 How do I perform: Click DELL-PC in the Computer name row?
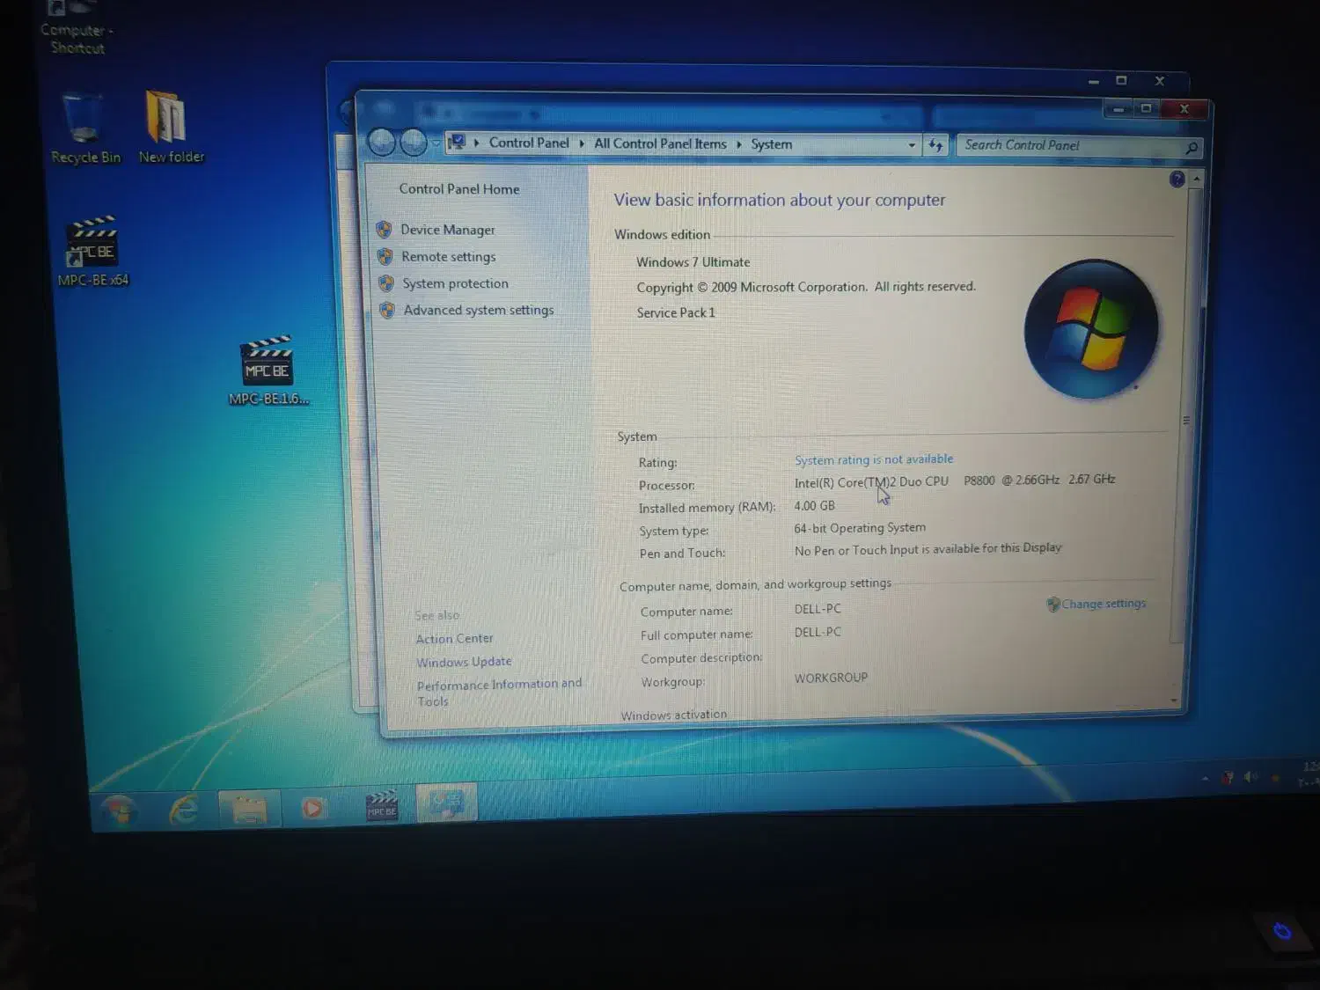point(818,609)
